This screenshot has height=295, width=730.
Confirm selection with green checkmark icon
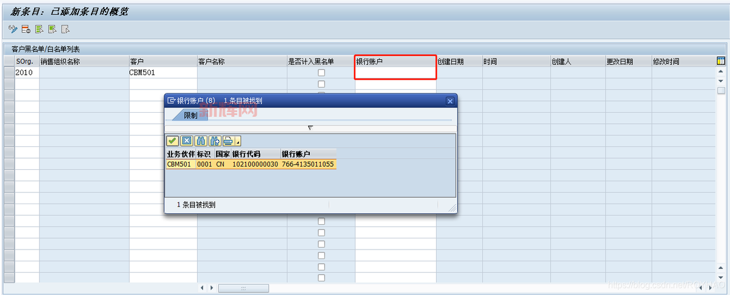[173, 140]
